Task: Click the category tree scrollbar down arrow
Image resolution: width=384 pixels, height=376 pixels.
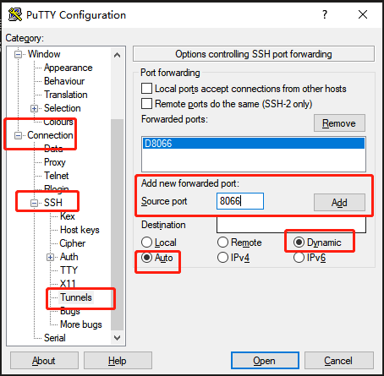Action: click(x=117, y=337)
